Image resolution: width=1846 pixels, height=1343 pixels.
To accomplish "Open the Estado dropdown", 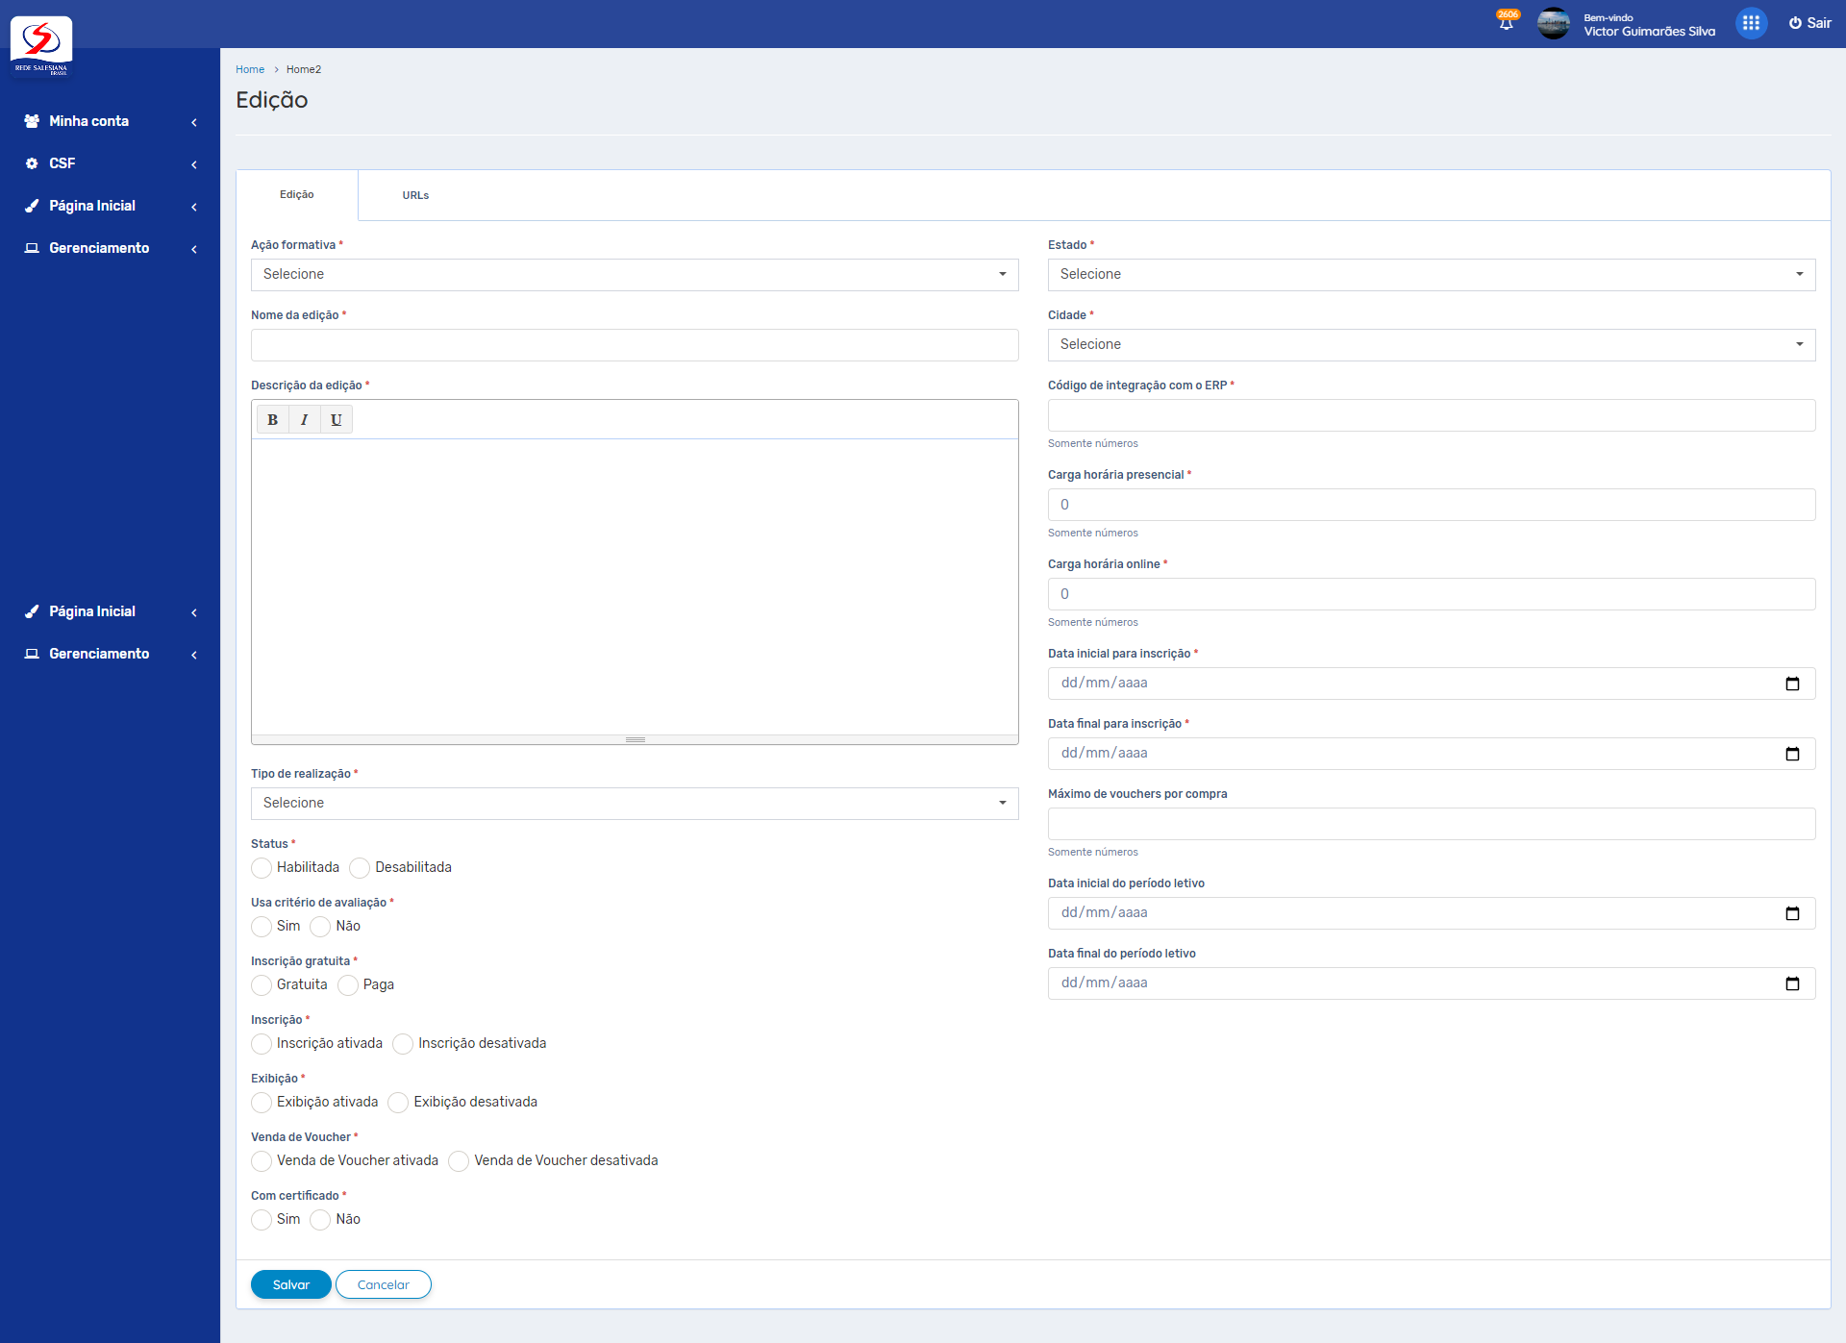I will click(x=1431, y=274).
